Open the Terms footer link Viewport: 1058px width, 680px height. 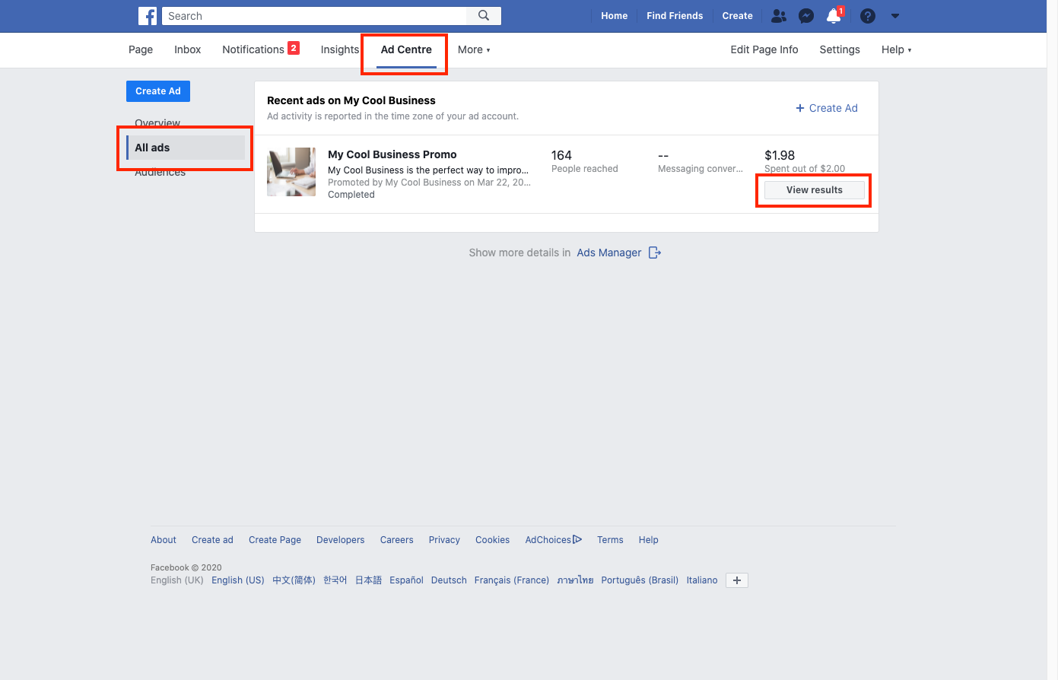(610, 540)
